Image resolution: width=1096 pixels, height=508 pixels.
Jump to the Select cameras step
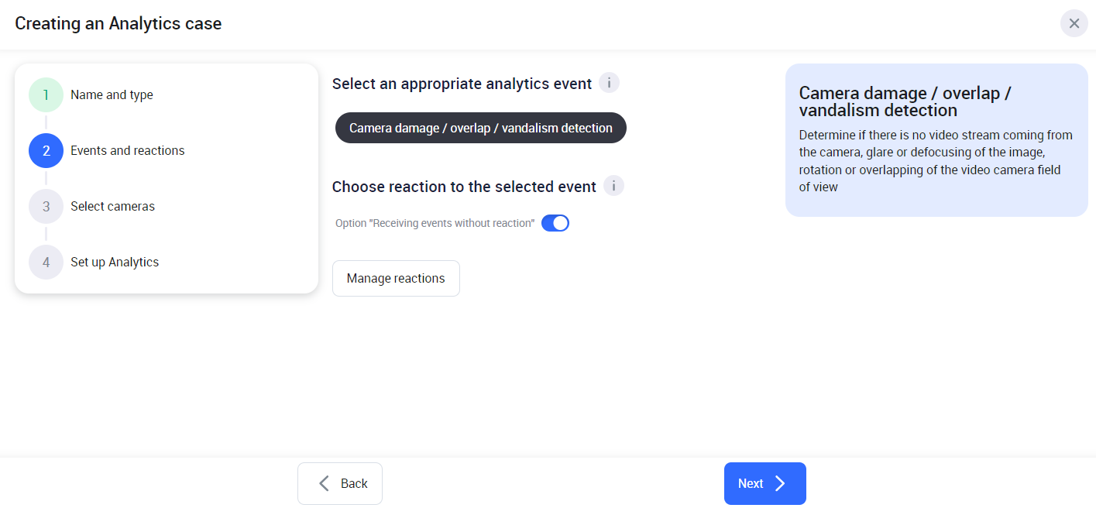[112, 207]
